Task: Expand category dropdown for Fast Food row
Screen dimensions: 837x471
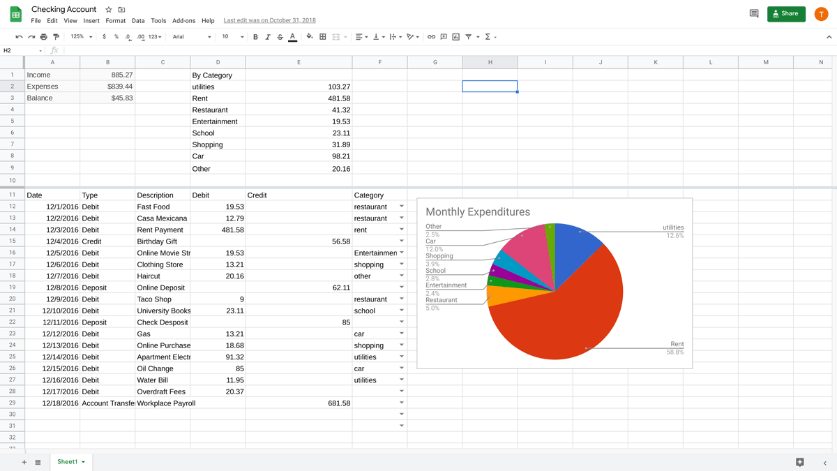Action: (402, 207)
